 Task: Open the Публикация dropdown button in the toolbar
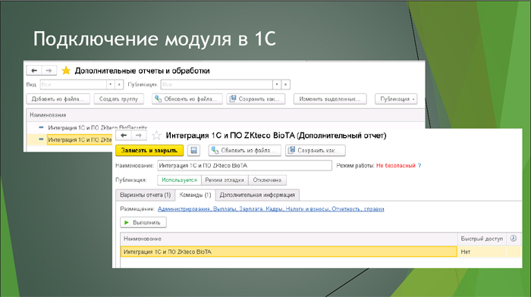[x=396, y=99]
